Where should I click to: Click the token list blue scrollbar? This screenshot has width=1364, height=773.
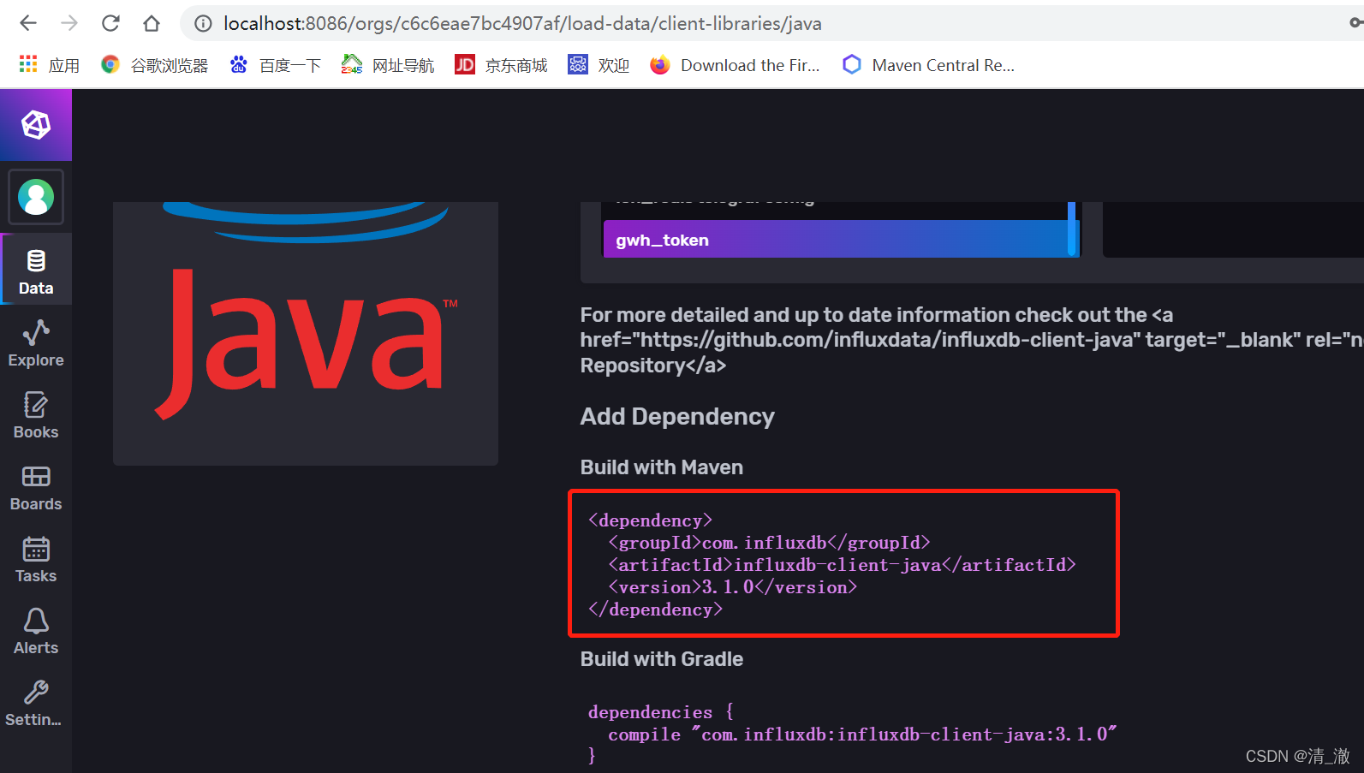click(x=1071, y=229)
